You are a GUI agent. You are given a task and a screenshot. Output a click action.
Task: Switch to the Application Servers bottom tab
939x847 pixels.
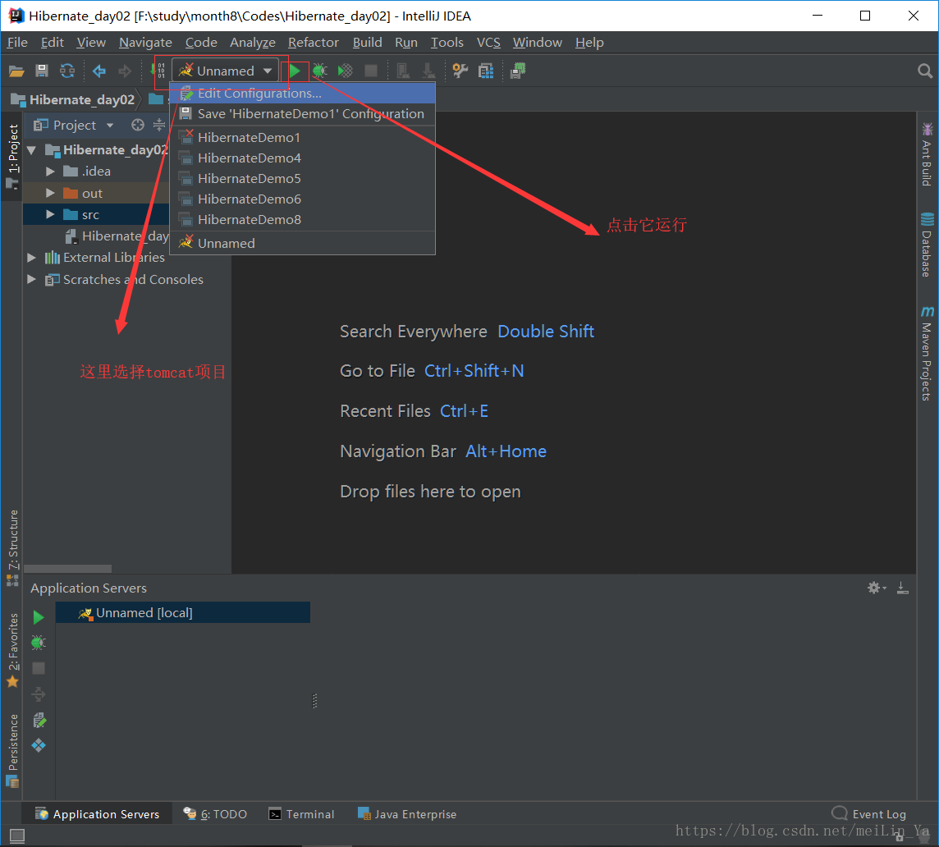point(97,814)
